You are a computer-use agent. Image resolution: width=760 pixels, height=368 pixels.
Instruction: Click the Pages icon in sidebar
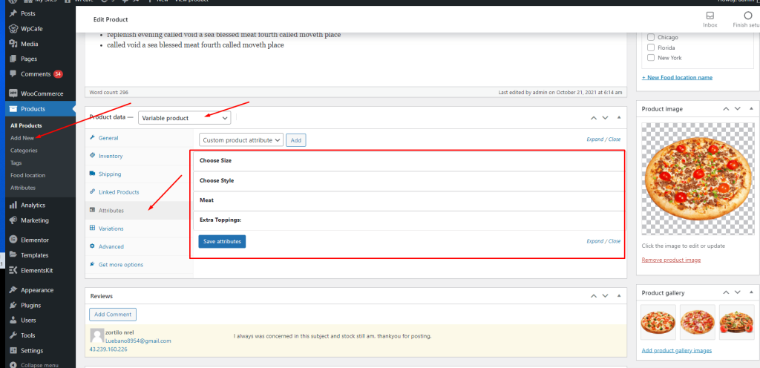pos(13,59)
